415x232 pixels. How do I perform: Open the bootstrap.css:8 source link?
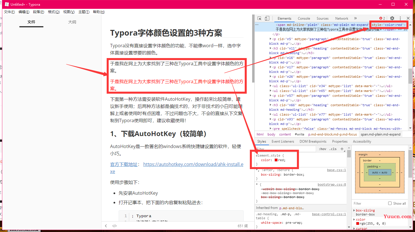pos(332,184)
